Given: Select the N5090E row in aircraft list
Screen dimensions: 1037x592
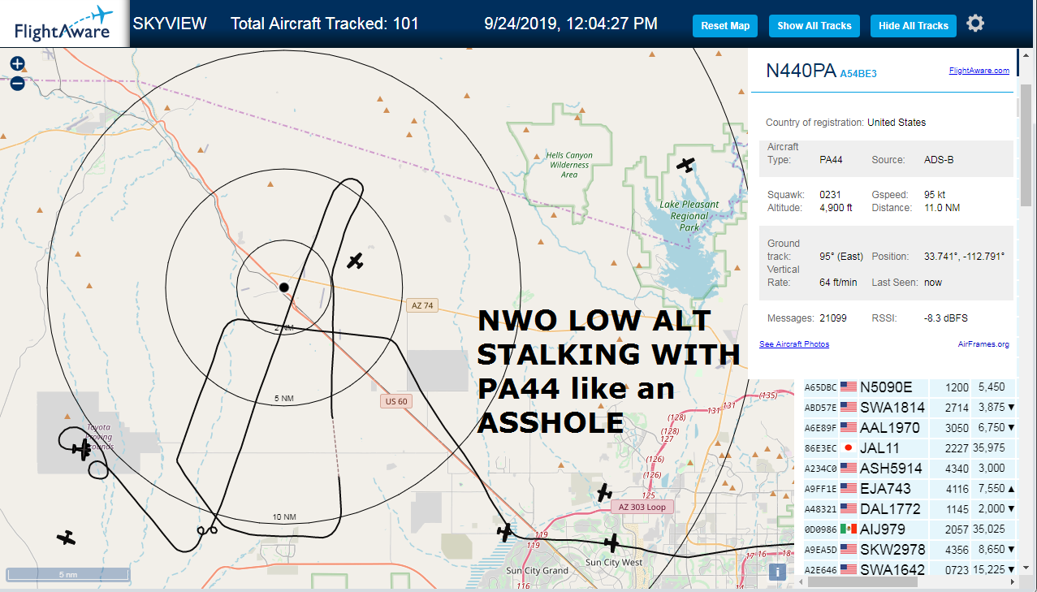Looking at the screenshot, I should point(910,387).
